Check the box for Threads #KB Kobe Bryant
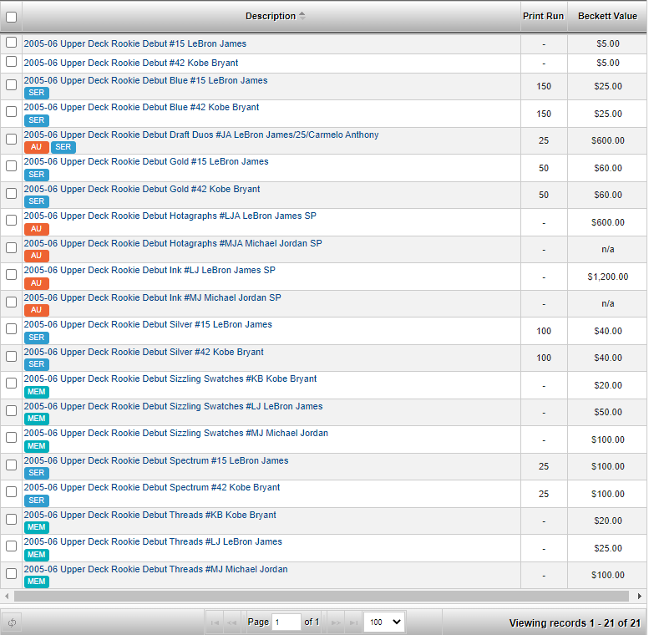The width and height of the screenshot is (649, 635). click(11, 519)
